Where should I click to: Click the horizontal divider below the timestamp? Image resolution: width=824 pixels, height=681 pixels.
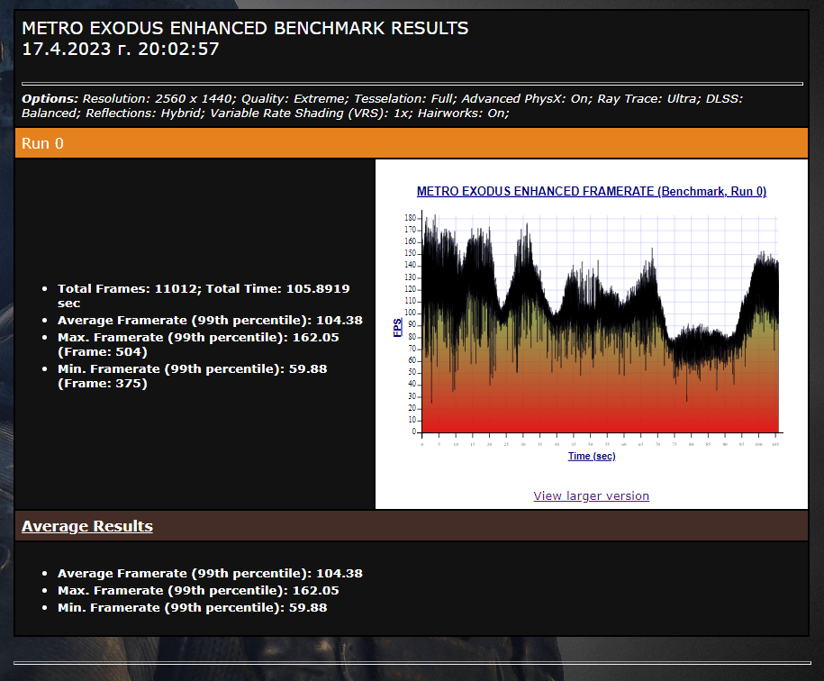point(412,83)
